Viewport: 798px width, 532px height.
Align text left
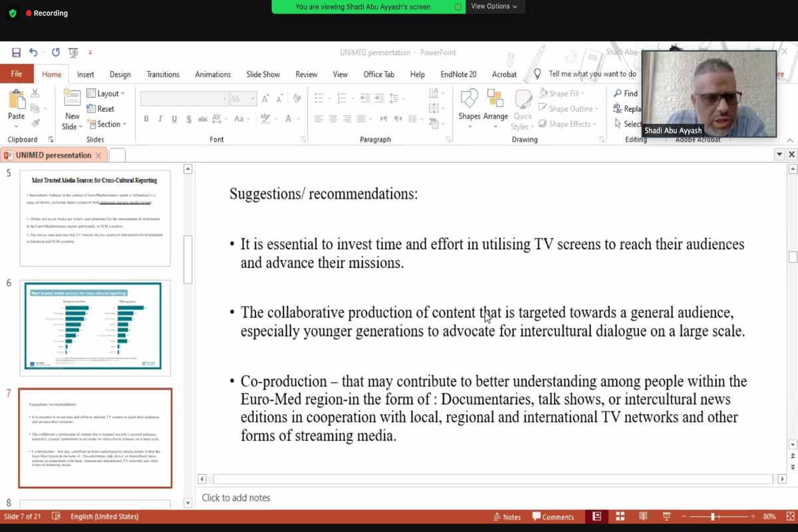click(319, 119)
